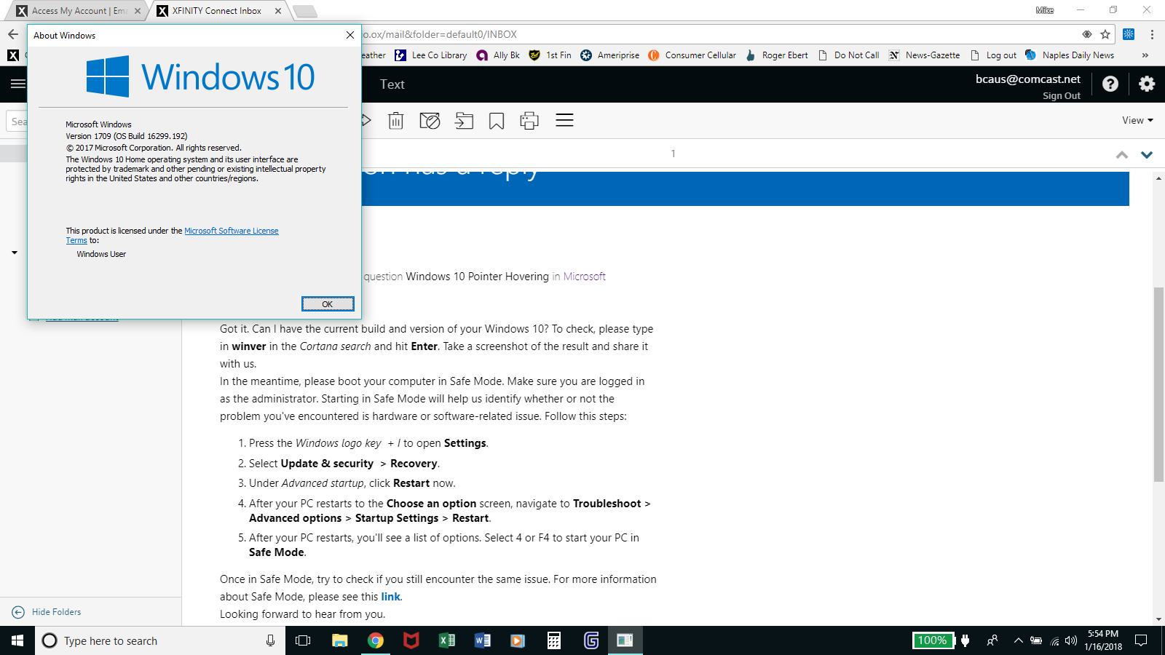This screenshot has width=1165, height=655.
Task: Sign Out of the comcast account
Action: [1061, 96]
